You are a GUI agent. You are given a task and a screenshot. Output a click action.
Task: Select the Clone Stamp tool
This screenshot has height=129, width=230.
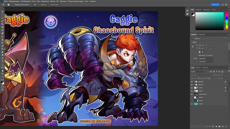point(3,40)
